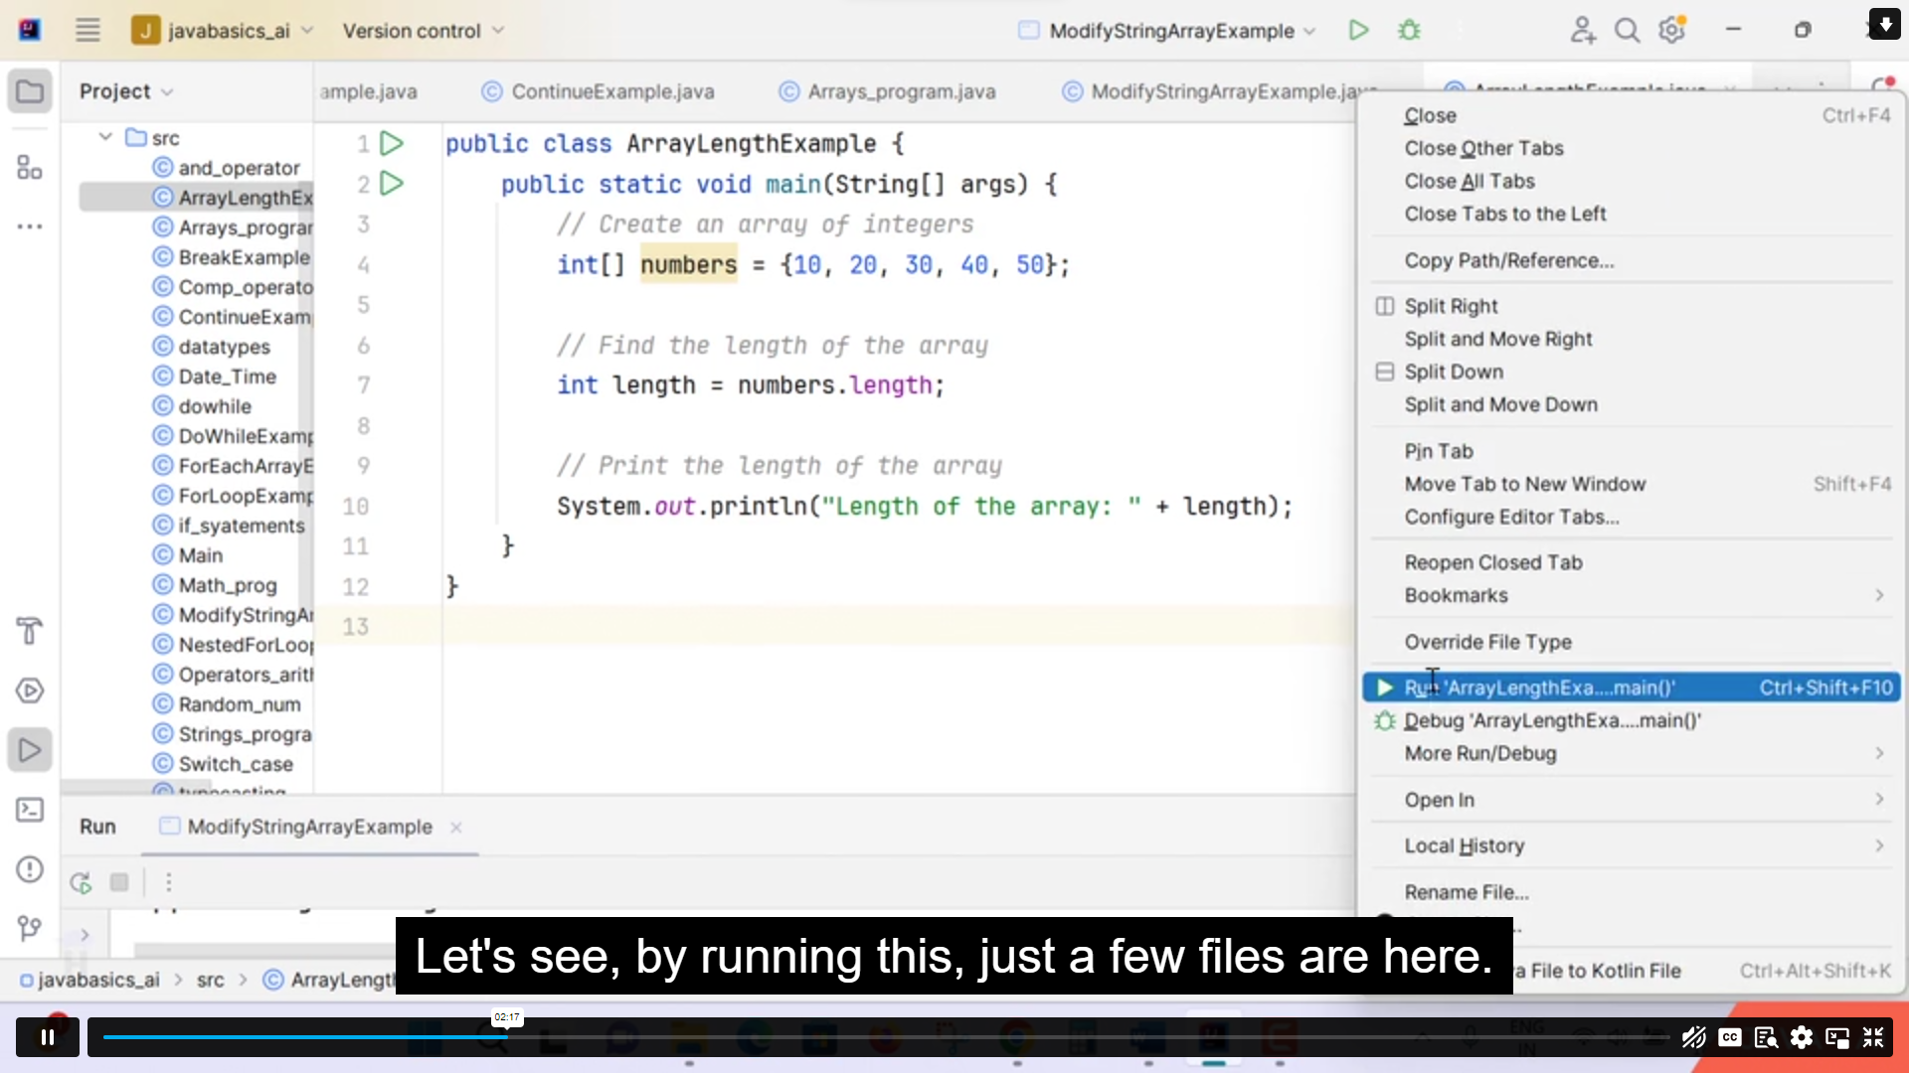This screenshot has height=1073, width=1909.
Task: Open the Problems tool window
Action: point(29,869)
